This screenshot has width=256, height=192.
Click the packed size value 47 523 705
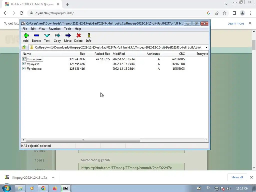[x=103, y=59]
